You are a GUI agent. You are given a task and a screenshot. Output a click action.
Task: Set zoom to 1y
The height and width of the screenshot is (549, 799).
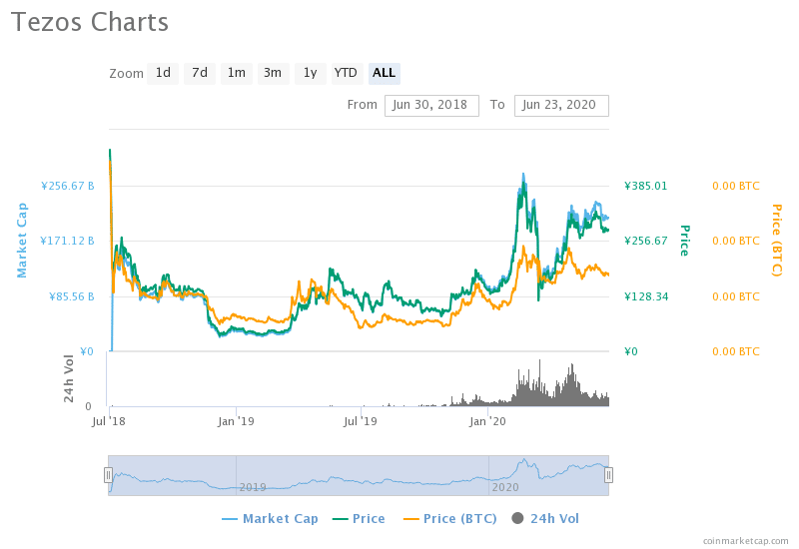click(x=311, y=73)
